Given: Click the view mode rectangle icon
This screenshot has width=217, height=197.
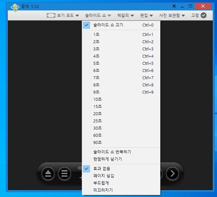Looking at the screenshot, I should [x=51, y=15].
